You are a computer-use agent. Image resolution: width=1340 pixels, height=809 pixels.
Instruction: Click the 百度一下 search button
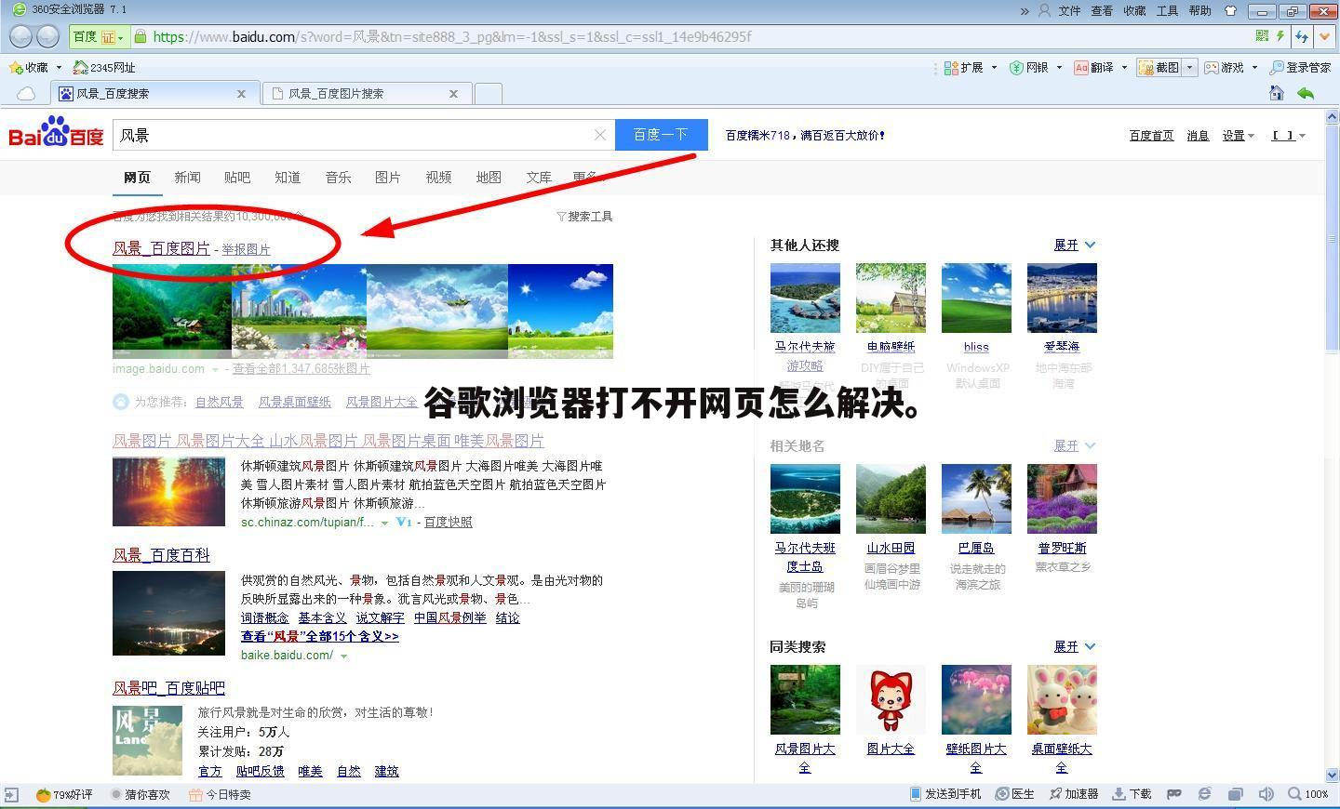(661, 135)
